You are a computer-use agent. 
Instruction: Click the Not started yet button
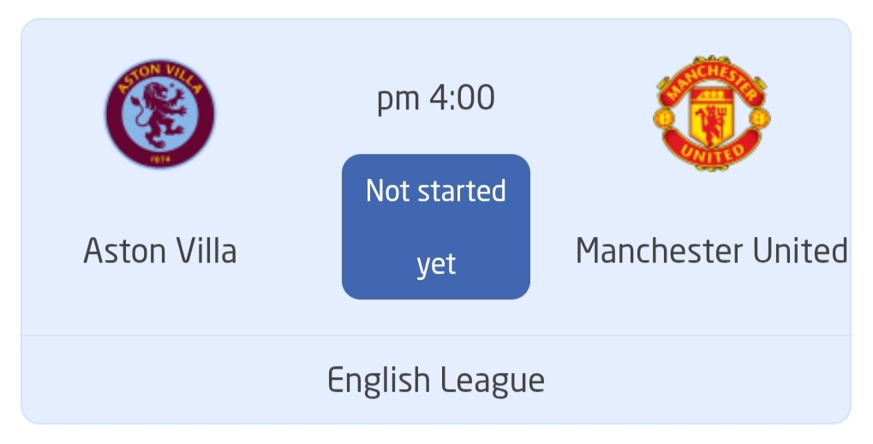coord(436,227)
